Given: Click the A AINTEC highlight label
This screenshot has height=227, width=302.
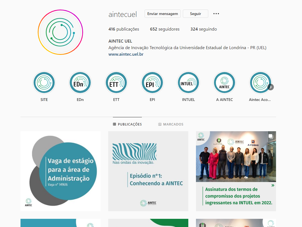Looking at the screenshot, I should [x=224, y=100].
